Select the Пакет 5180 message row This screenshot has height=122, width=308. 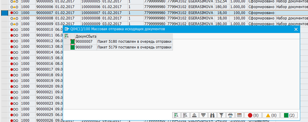point(134,42)
